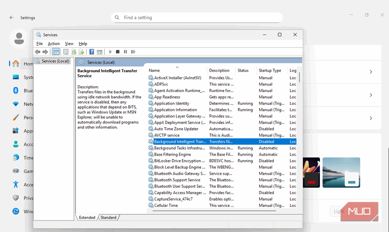
Task: Toggle Show/Hide Console Tree toolbar icon
Action: pos(56,52)
